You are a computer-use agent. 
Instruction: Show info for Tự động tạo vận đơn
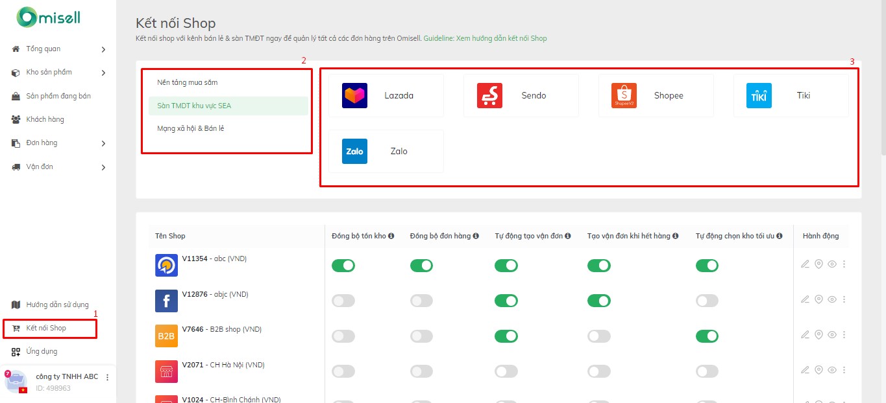pyautogui.click(x=568, y=236)
